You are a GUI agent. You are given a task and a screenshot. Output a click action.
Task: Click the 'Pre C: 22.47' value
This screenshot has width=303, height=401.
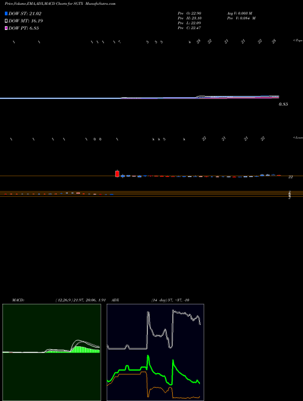190,28
